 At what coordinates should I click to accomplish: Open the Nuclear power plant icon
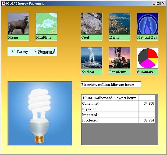[x=91, y=58]
